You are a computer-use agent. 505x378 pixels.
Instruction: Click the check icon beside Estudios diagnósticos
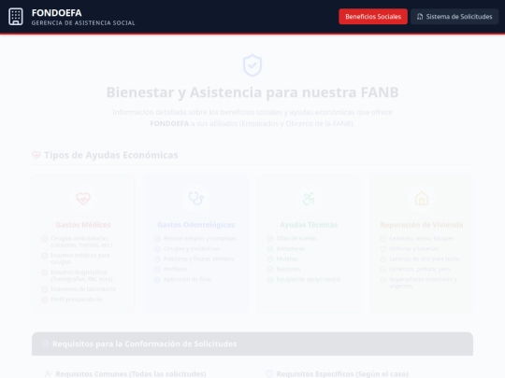click(45, 273)
